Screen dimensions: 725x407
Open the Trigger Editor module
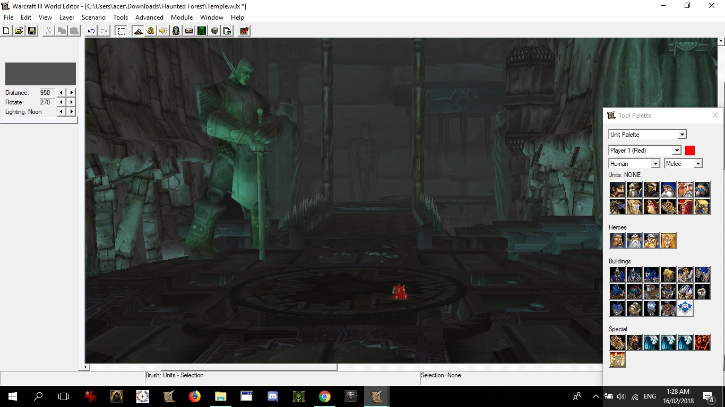tap(151, 31)
